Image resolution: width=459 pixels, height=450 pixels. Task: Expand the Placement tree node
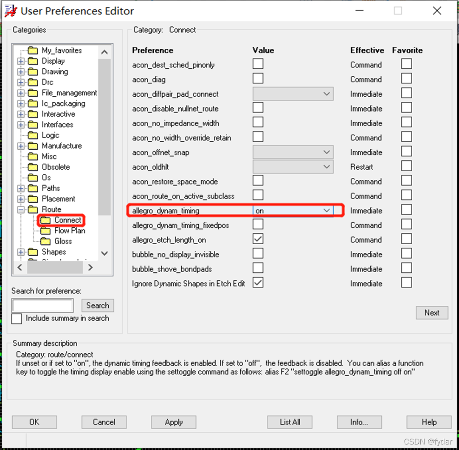coord(20,198)
